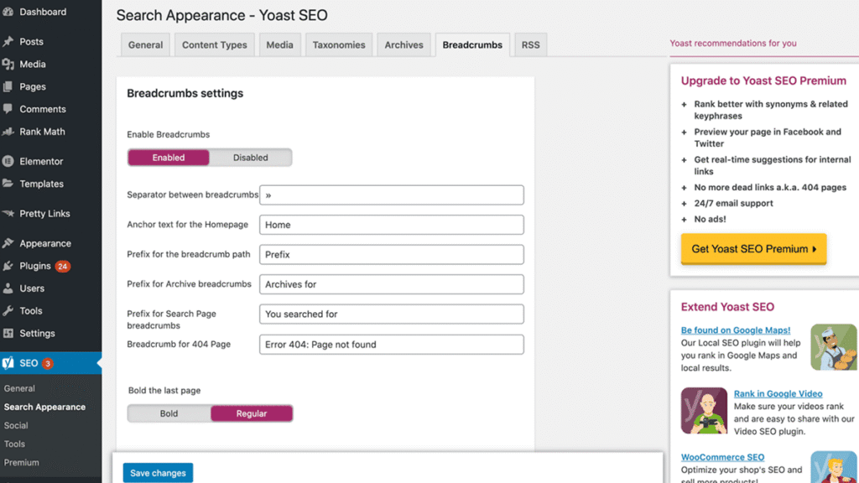859x483 pixels.
Task: Open the Pages section
Action: point(32,86)
